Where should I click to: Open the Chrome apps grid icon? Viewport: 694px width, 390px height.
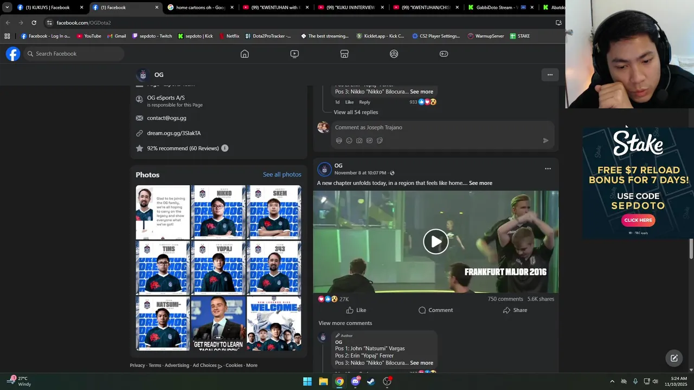pyautogui.click(x=7, y=36)
